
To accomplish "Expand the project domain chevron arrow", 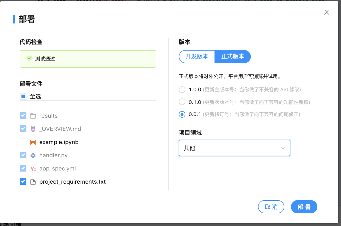I will pyautogui.click(x=283, y=148).
